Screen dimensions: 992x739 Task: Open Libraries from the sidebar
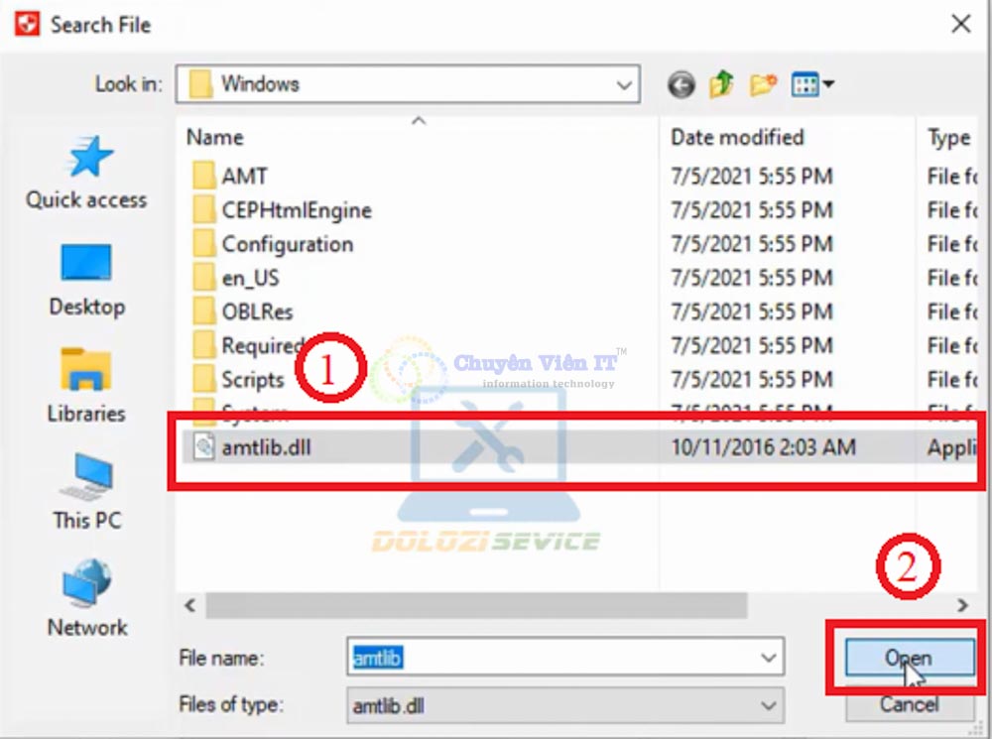click(86, 387)
